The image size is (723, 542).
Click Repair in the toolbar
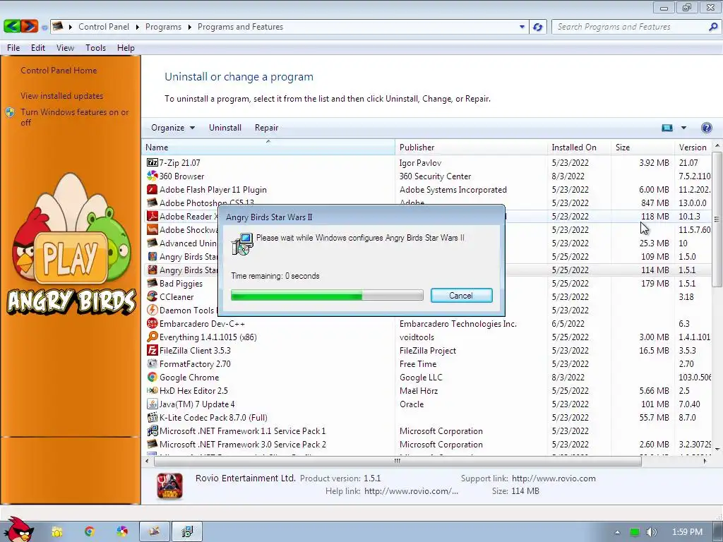click(266, 128)
